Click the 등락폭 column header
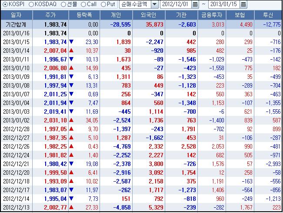283x213 pixels. pos(84,15)
